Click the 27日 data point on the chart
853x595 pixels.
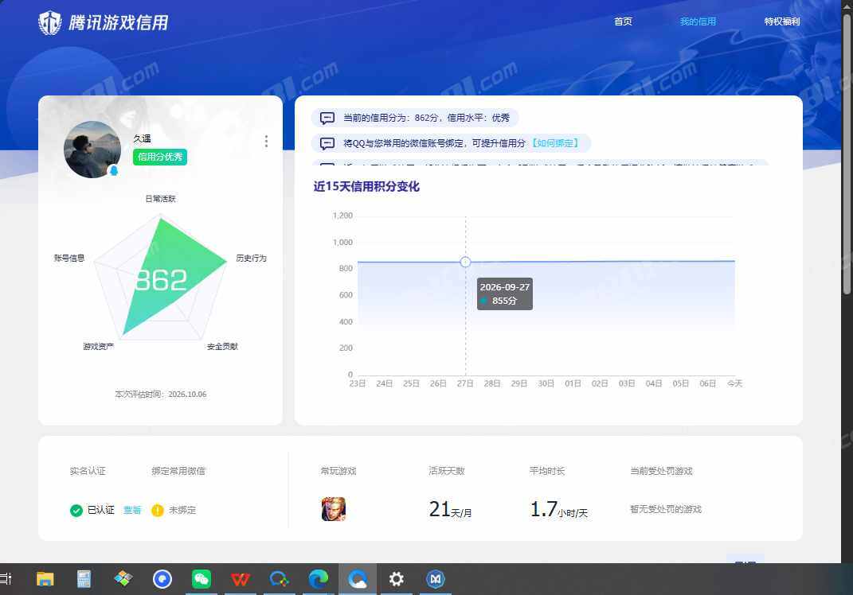click(x=465, y=262)
